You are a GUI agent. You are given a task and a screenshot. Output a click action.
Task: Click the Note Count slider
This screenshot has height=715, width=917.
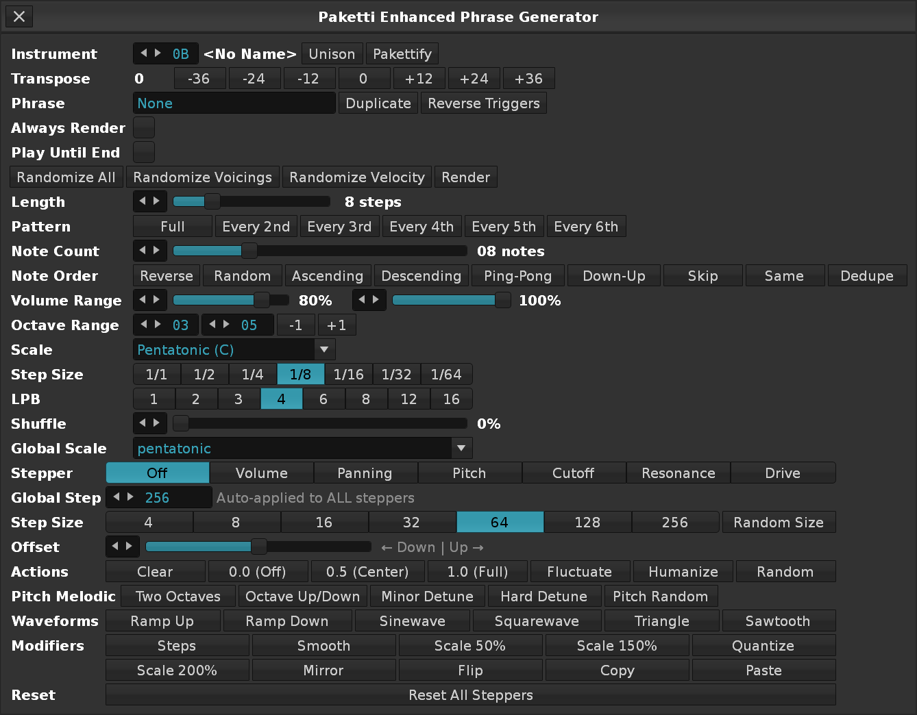coord(320,251)
